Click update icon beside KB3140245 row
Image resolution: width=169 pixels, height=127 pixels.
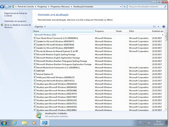click(35, 107)
